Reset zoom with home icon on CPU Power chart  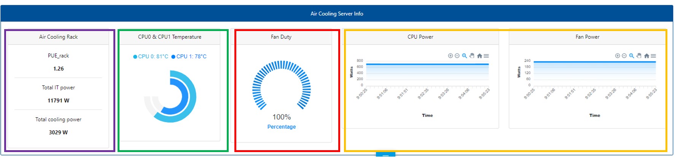pos(479,56)
